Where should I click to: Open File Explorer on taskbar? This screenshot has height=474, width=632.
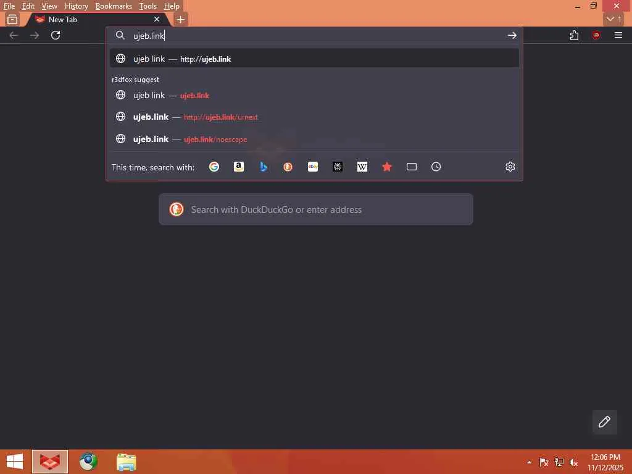[x=126, y=462]
